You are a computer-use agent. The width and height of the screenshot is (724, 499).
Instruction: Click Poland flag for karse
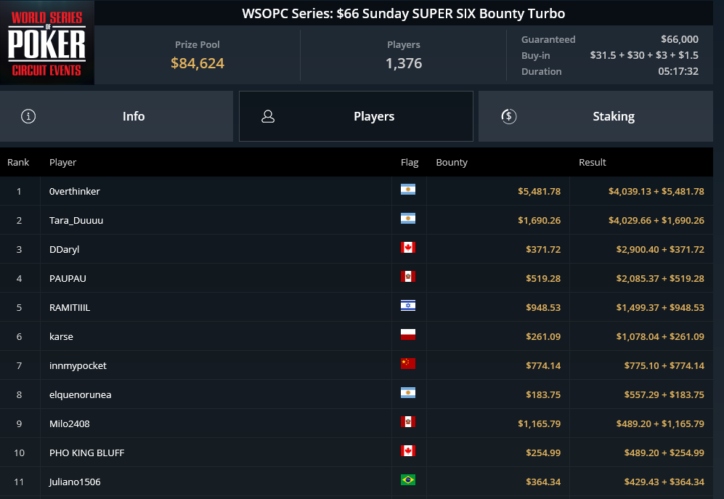pyautogui.click(x=408, y=335)
